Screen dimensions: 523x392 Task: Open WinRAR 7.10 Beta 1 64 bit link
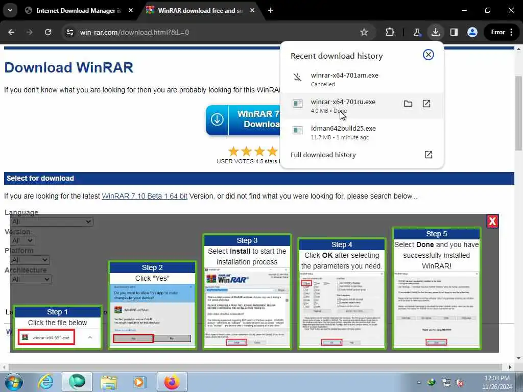(x=145, y=196)
